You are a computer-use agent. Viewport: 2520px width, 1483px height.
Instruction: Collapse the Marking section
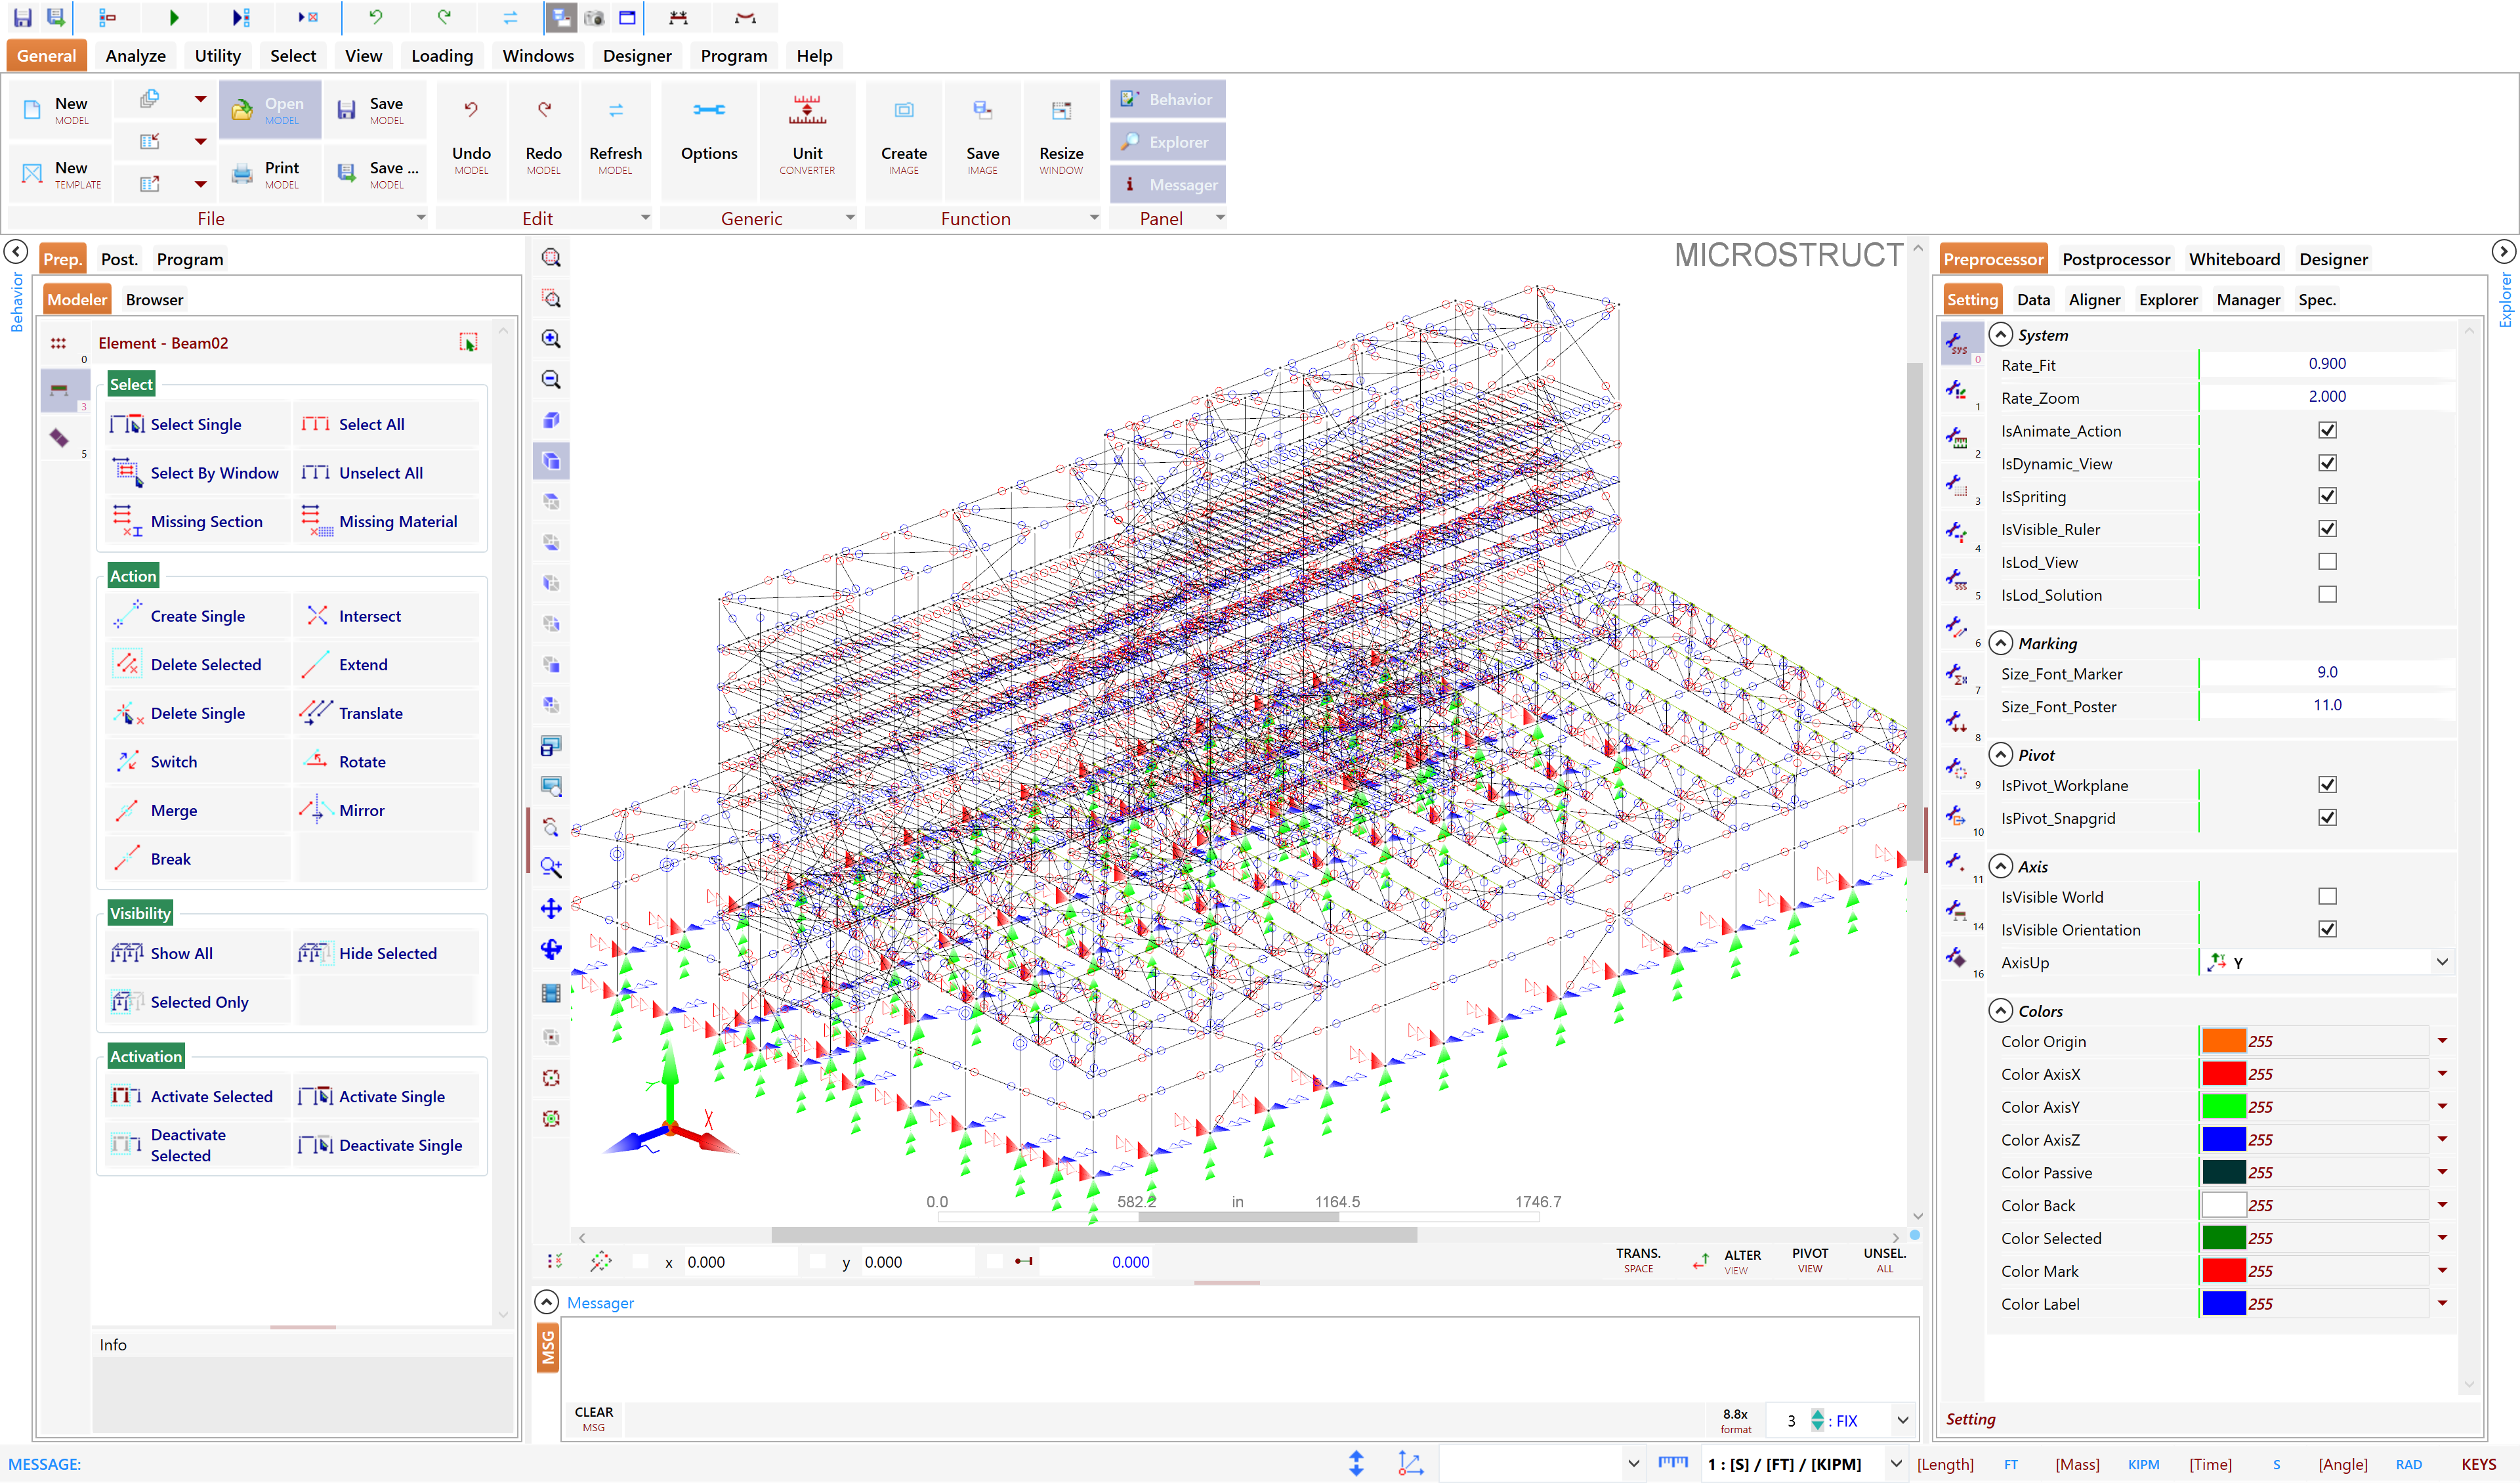click(x=2001, y=643)
